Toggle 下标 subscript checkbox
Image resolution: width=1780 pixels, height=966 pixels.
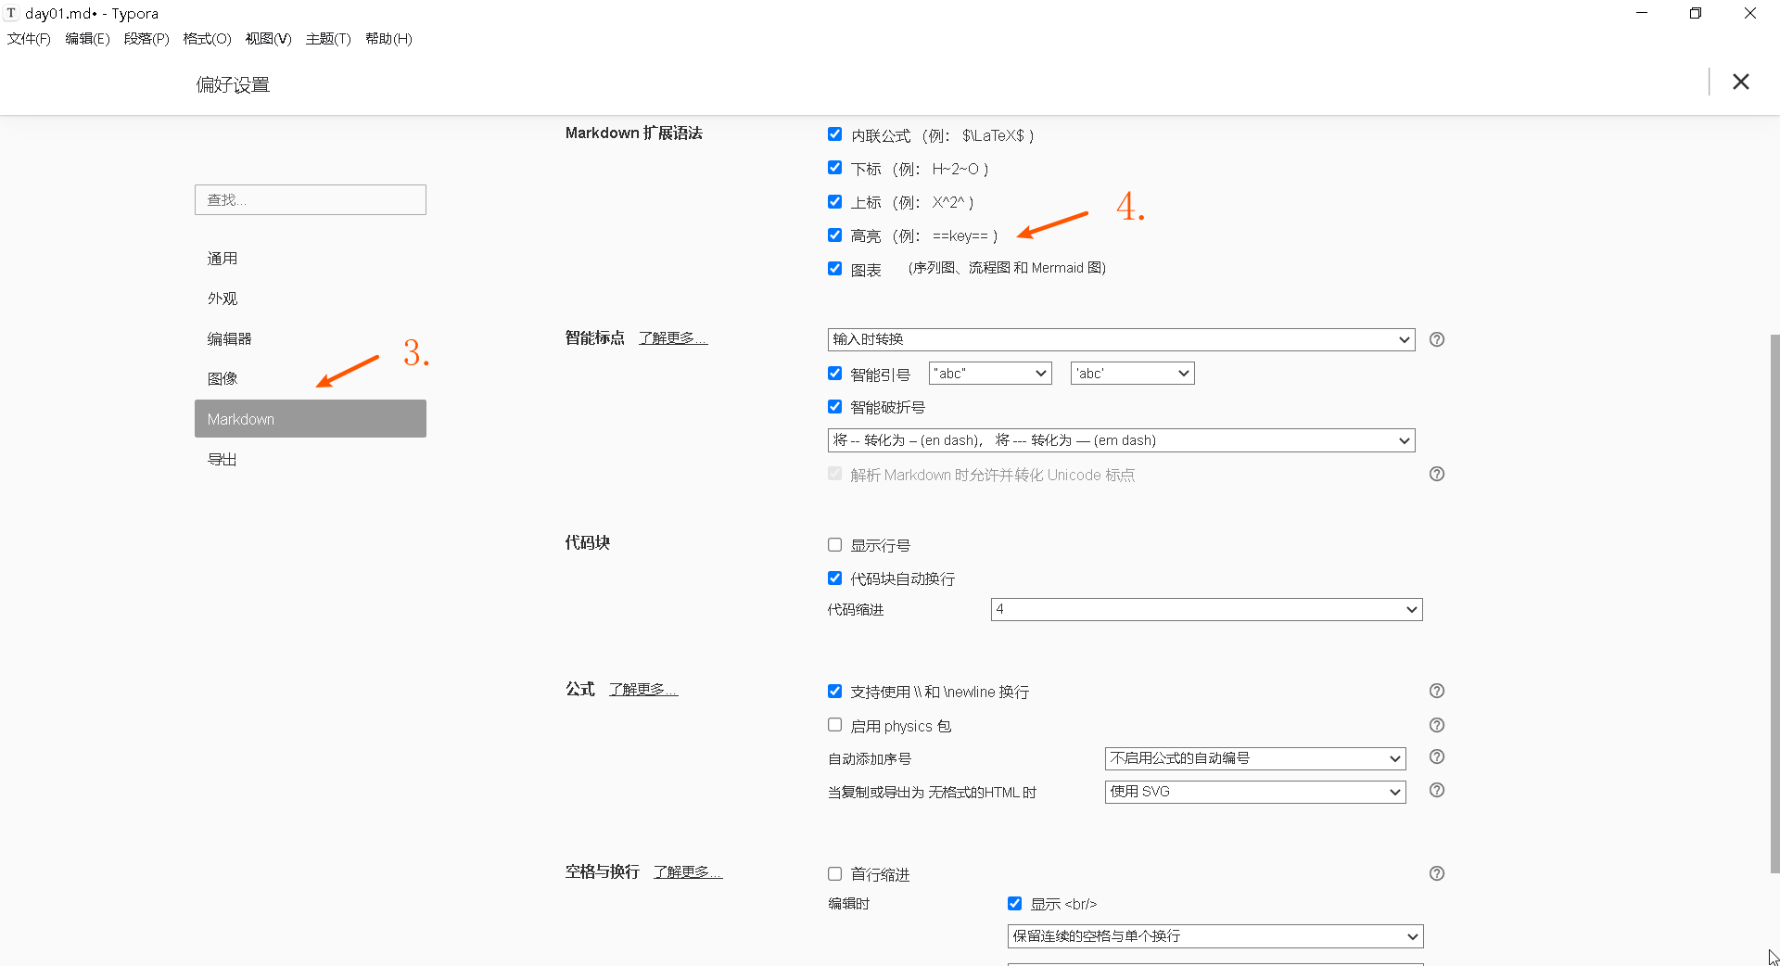tap(834, 168)
